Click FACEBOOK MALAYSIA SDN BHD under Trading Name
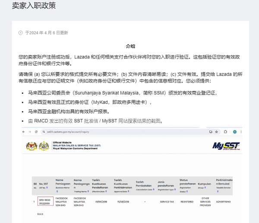 pos(80,202)
